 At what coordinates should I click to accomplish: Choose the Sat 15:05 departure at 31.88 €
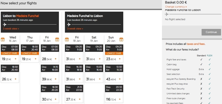(x=94, y=74)
